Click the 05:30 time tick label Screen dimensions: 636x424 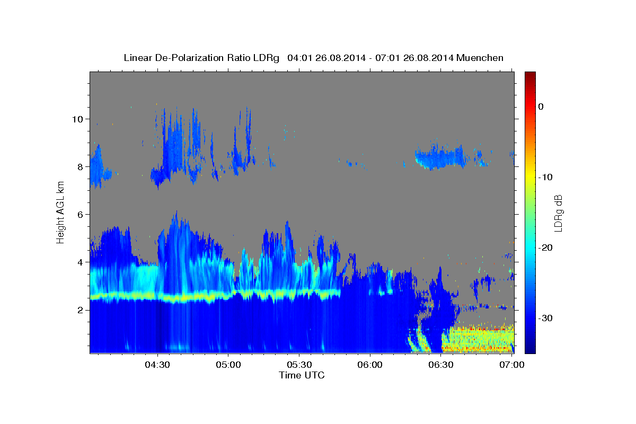click(299, 365)
